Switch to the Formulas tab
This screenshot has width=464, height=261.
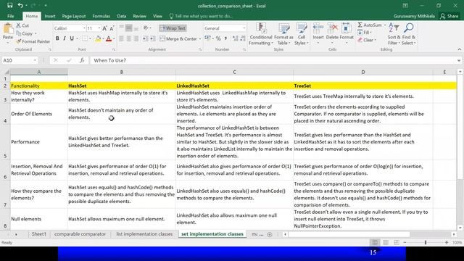[x=101, y=16]
